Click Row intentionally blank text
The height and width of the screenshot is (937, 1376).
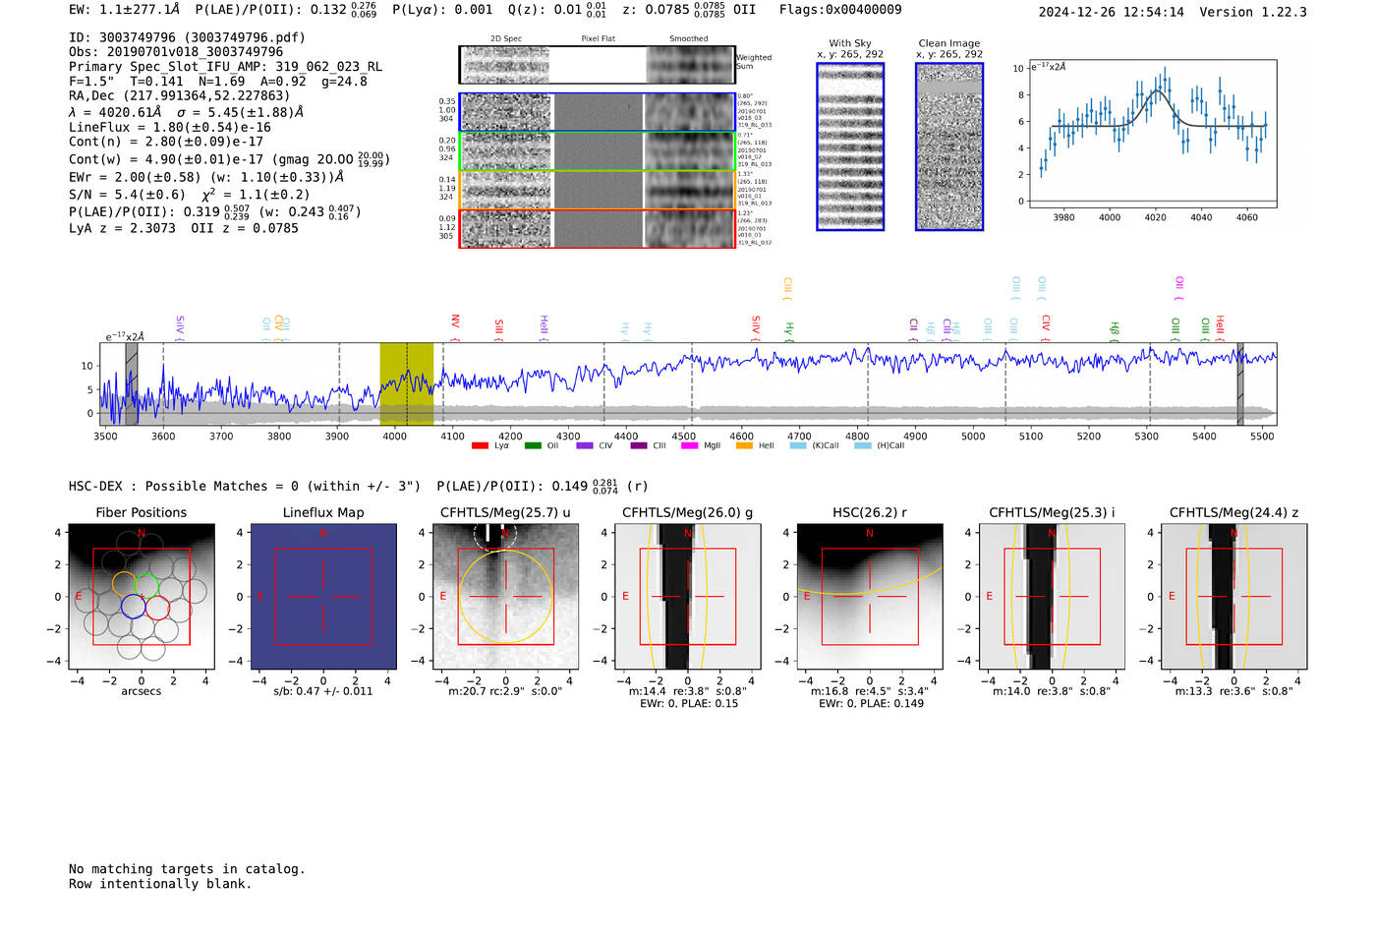[160, 884]
